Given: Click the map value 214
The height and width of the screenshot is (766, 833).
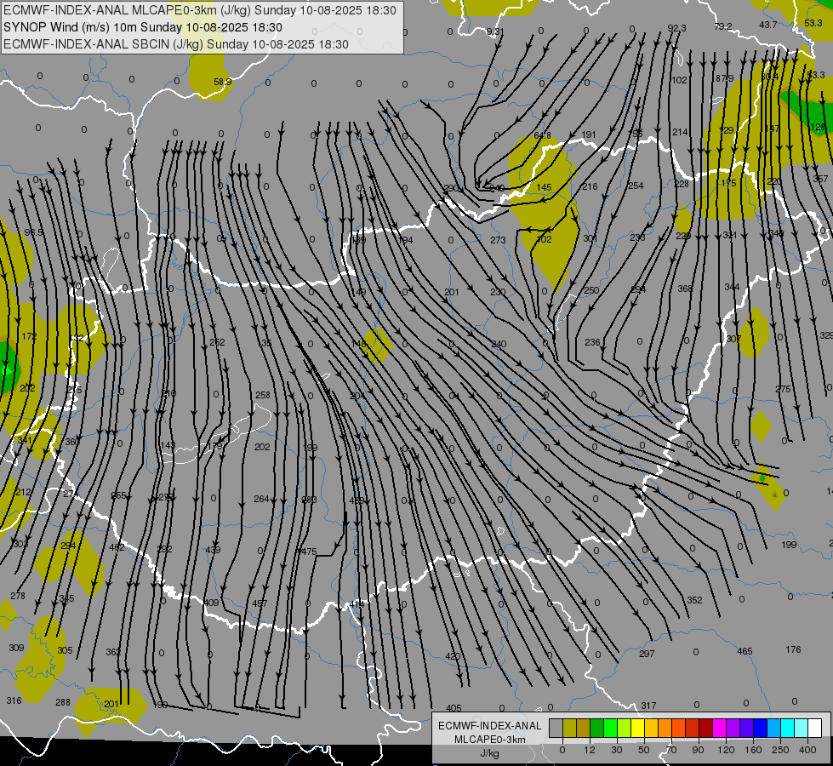Looking at the screenshot, I should pos(680,133).
